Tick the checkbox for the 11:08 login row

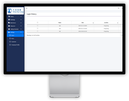pyautogui.click(x=38, y=26)
